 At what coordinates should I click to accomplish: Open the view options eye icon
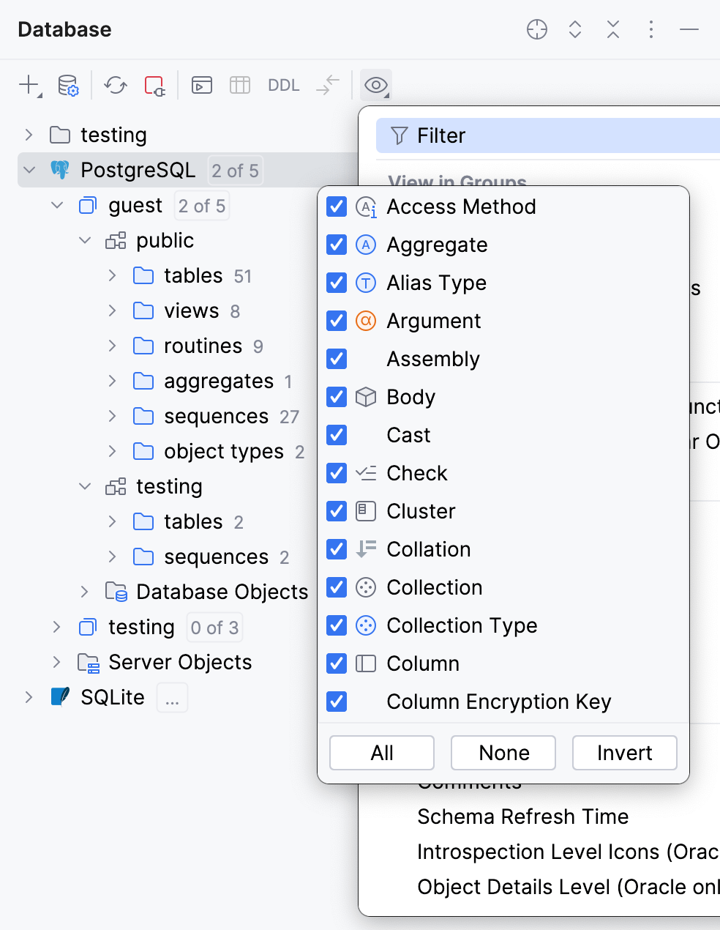[375, 85]
